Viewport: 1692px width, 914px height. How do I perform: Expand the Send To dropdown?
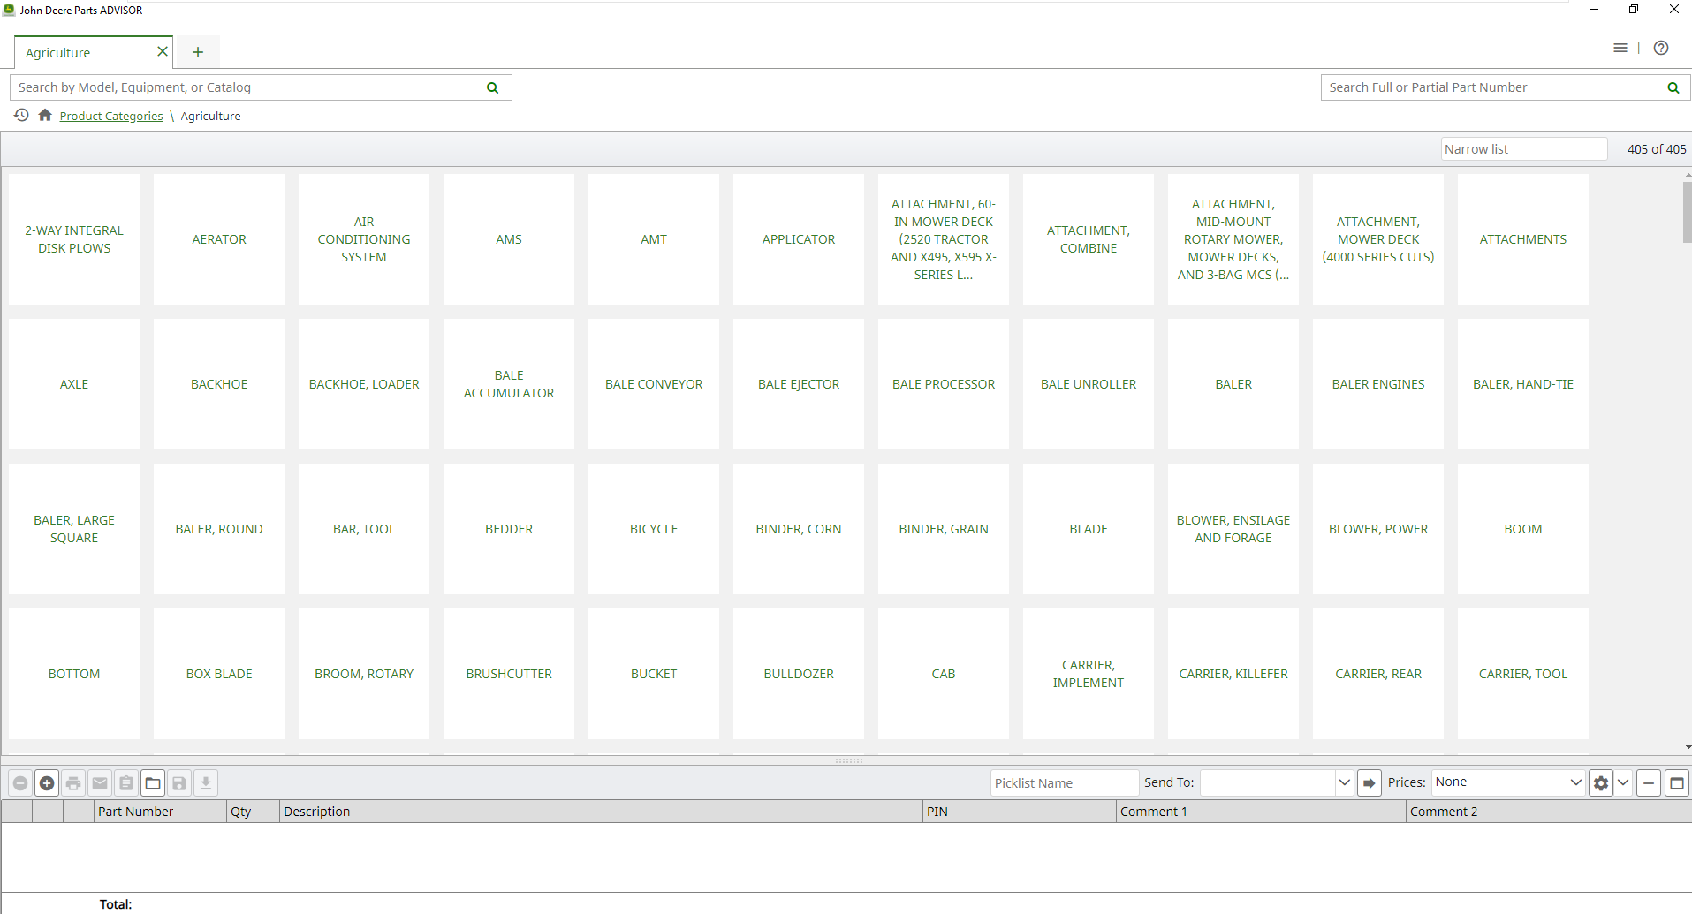click(x=1344, y=782)
